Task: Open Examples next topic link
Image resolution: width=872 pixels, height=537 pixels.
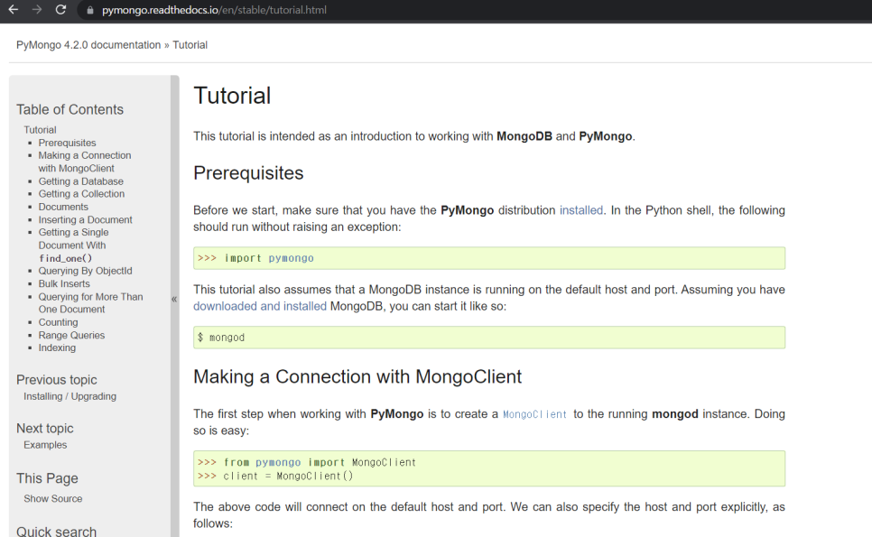Action: pos(45,445)
